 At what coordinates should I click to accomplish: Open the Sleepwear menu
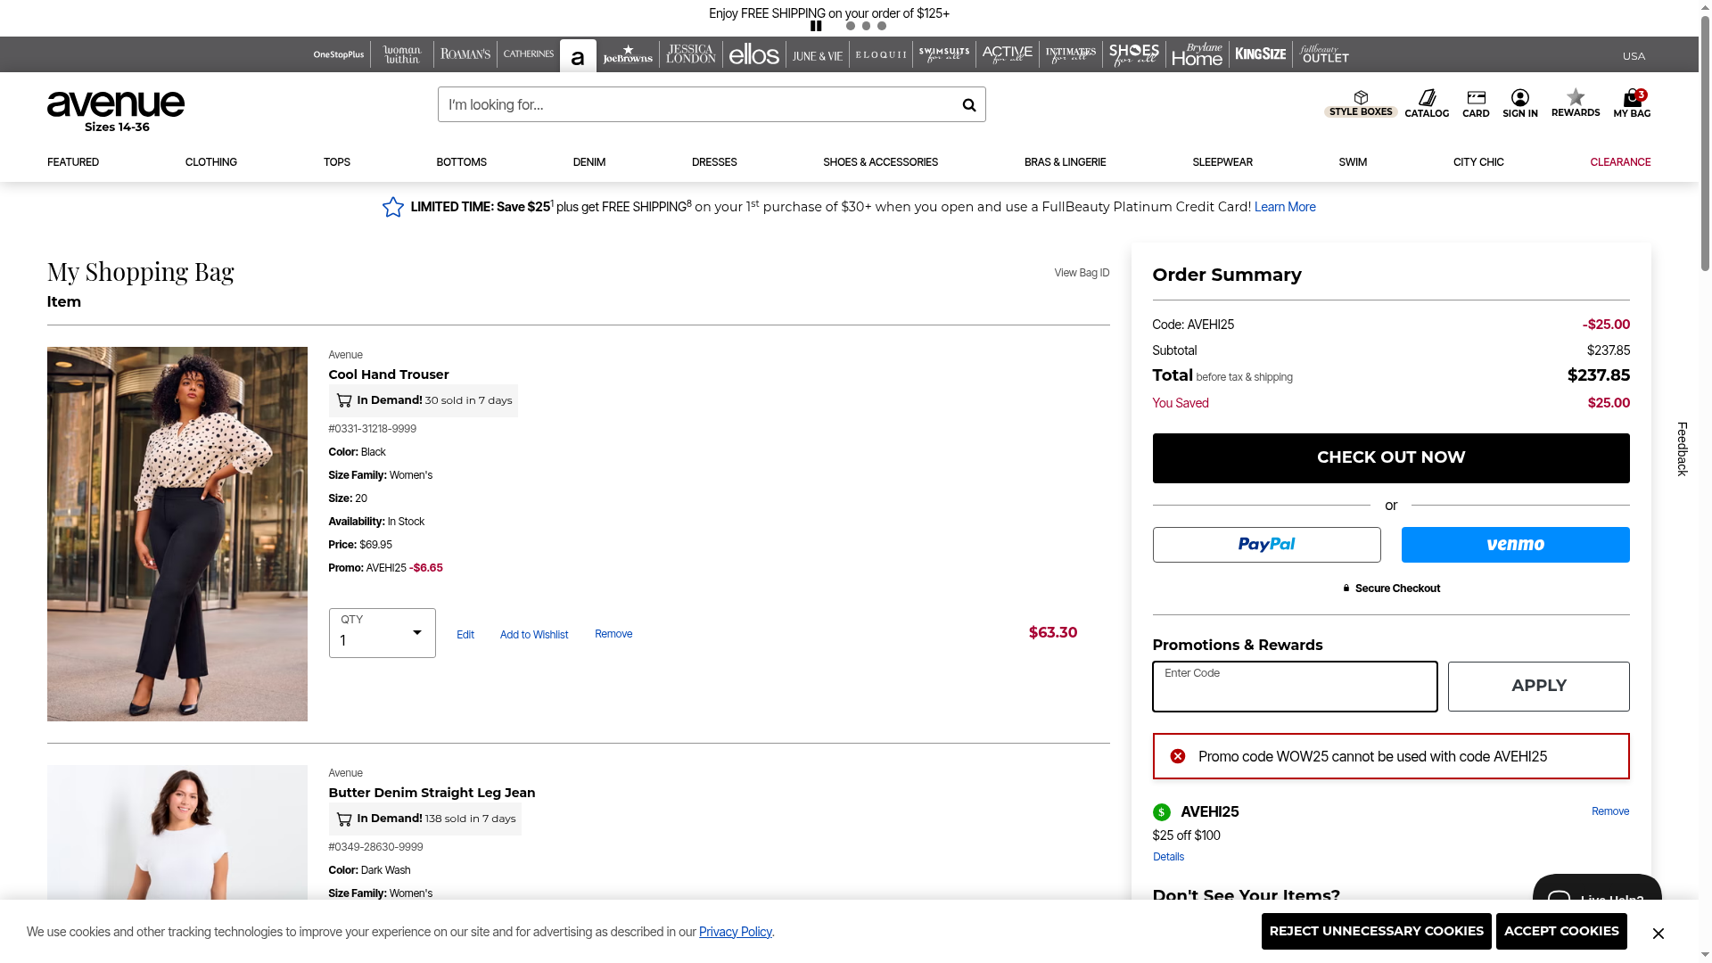[x=1222, y=162]
